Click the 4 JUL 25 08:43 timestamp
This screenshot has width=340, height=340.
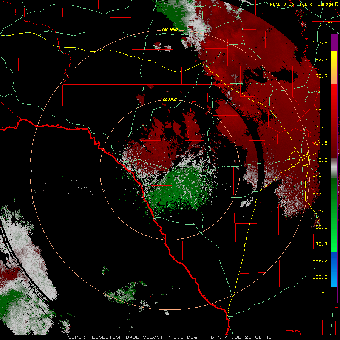248,337
